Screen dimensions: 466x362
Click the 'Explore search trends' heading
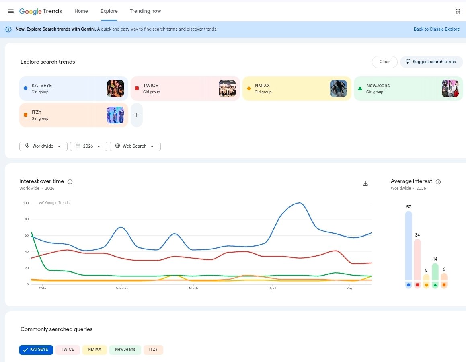(47, 62)
